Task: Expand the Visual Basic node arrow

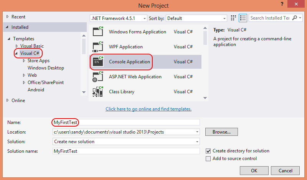Action: point(17,46)
